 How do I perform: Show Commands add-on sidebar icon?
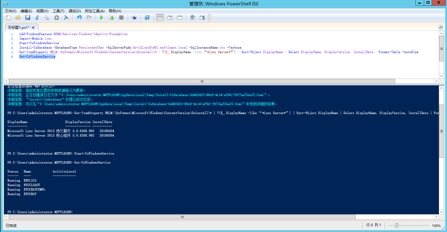tap(202, 18)
